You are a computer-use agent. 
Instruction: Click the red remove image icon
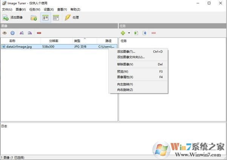click(39, 33)
